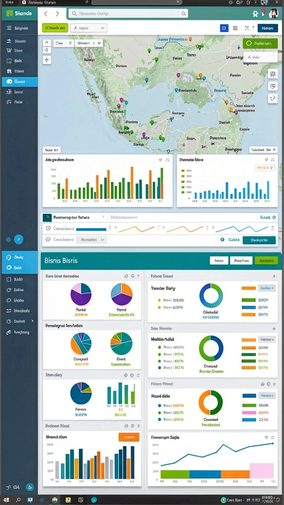Click the lime-green button in the Bisnis Bisris header
The width and height of the screenshot is (284, 505).
266,260
